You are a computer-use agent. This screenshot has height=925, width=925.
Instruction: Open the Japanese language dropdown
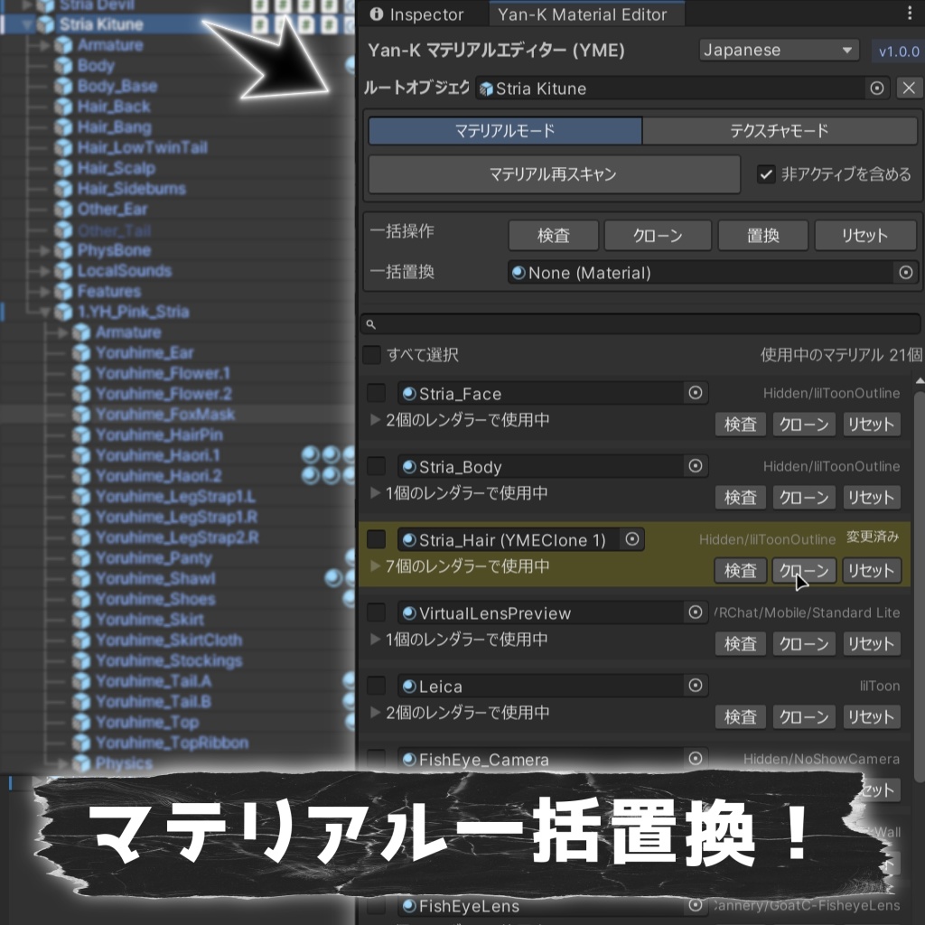click(x=779, y=50)
